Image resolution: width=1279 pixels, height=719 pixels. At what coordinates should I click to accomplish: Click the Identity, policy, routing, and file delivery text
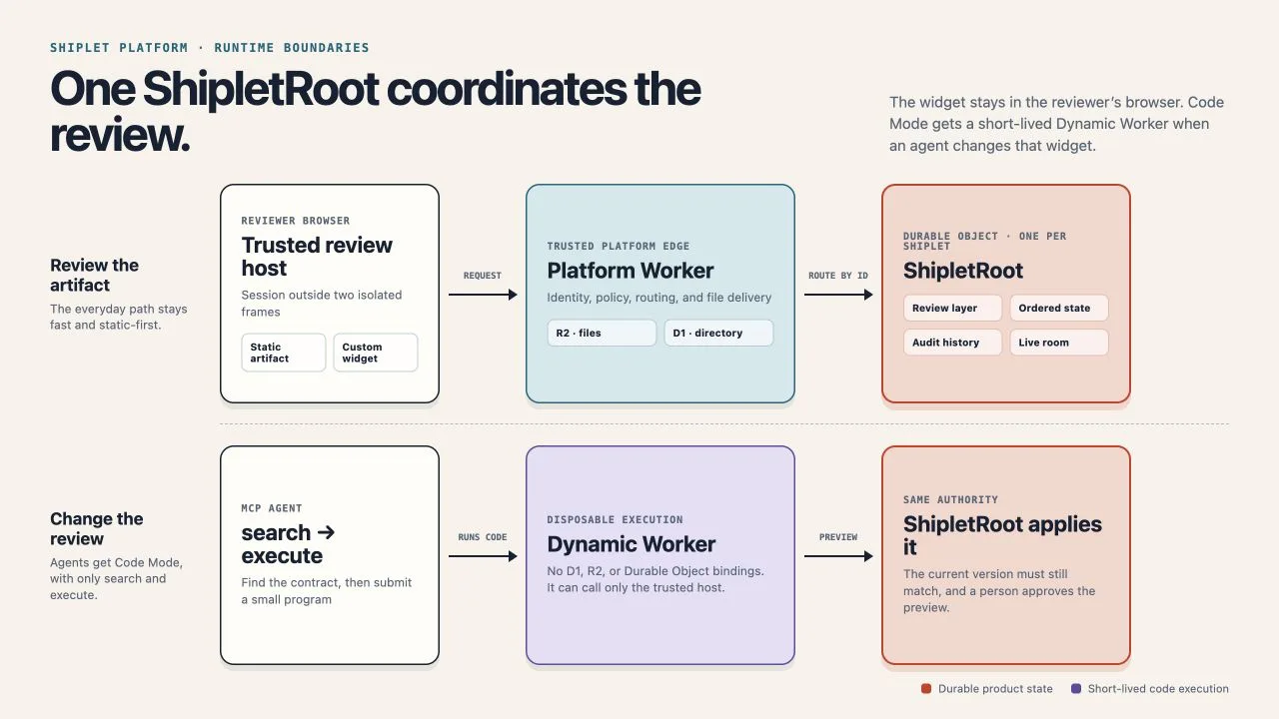tap(659, 298)
